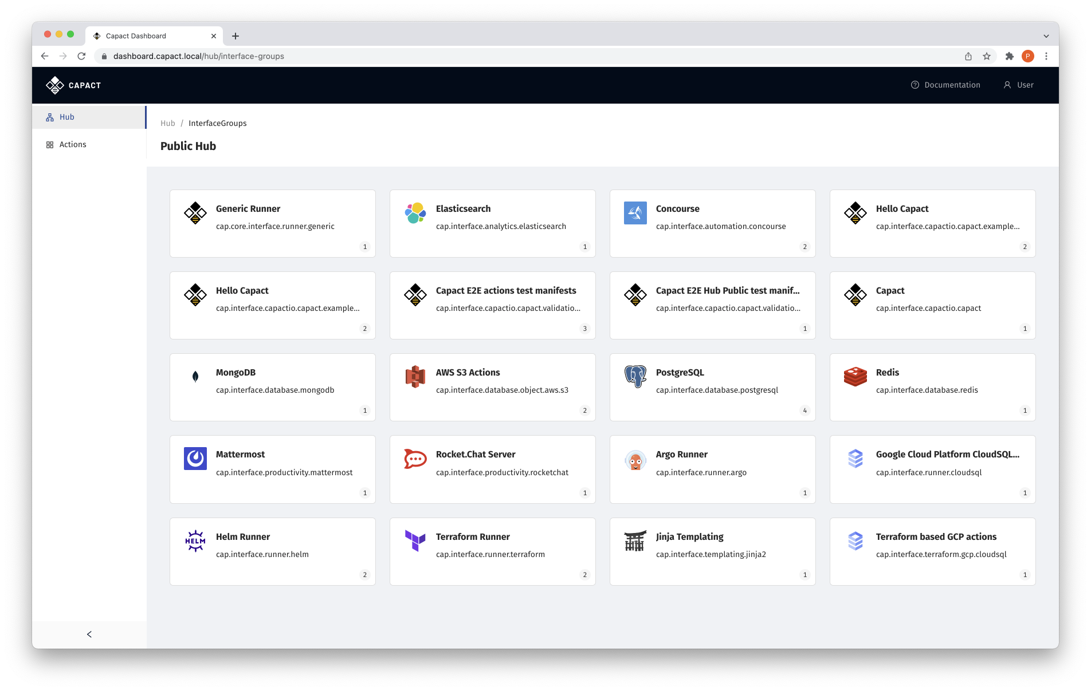Open the Documentation link

coord(945,85)
